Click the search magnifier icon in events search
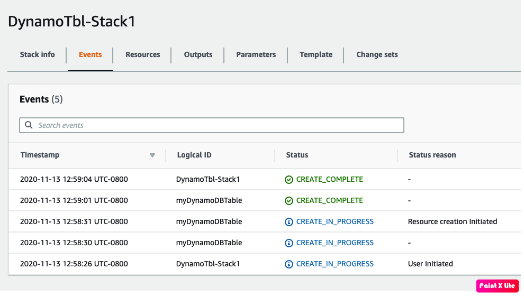 point(29,125)
